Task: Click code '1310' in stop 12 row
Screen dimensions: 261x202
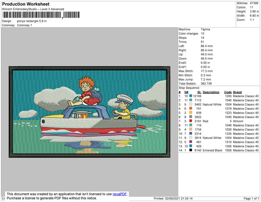Action: (x=228, y=142)
